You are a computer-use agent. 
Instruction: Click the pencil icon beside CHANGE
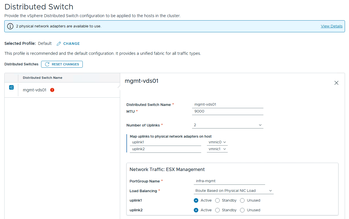coord(59,44)
